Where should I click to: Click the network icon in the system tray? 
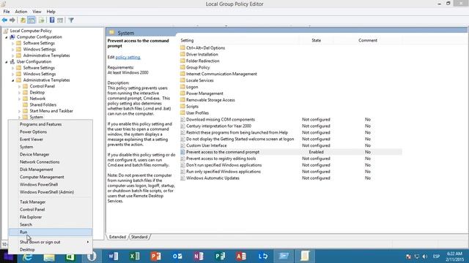tap(417, 256)
